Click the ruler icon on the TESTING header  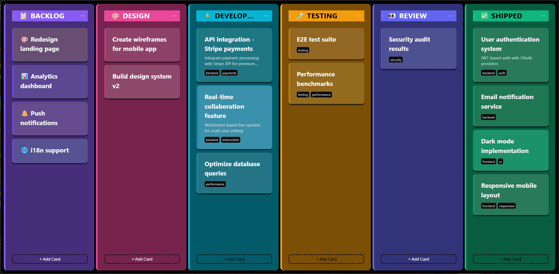[x=300, y=16]
